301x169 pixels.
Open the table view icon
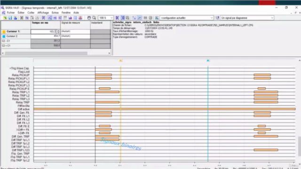(75, 18)
